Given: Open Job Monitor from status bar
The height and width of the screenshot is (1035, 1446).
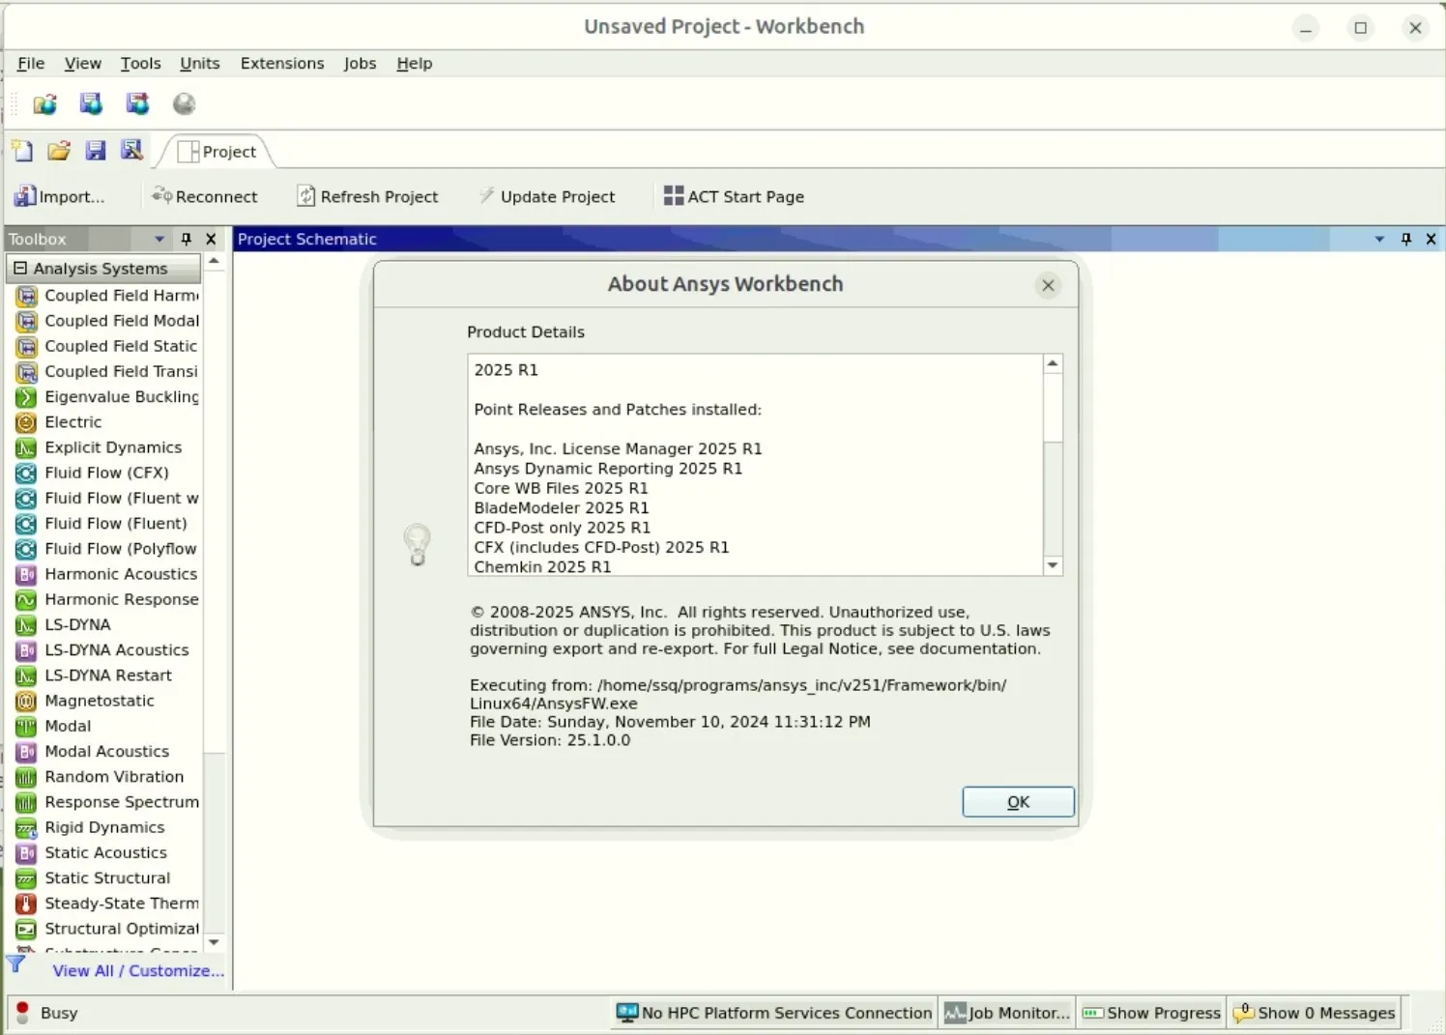Looking at the screenshot, I should click(1007, 1013).
